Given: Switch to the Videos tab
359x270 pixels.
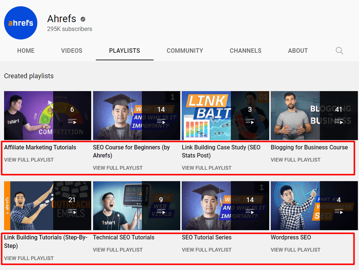Looking at the screenshot, I should (72, 51).
